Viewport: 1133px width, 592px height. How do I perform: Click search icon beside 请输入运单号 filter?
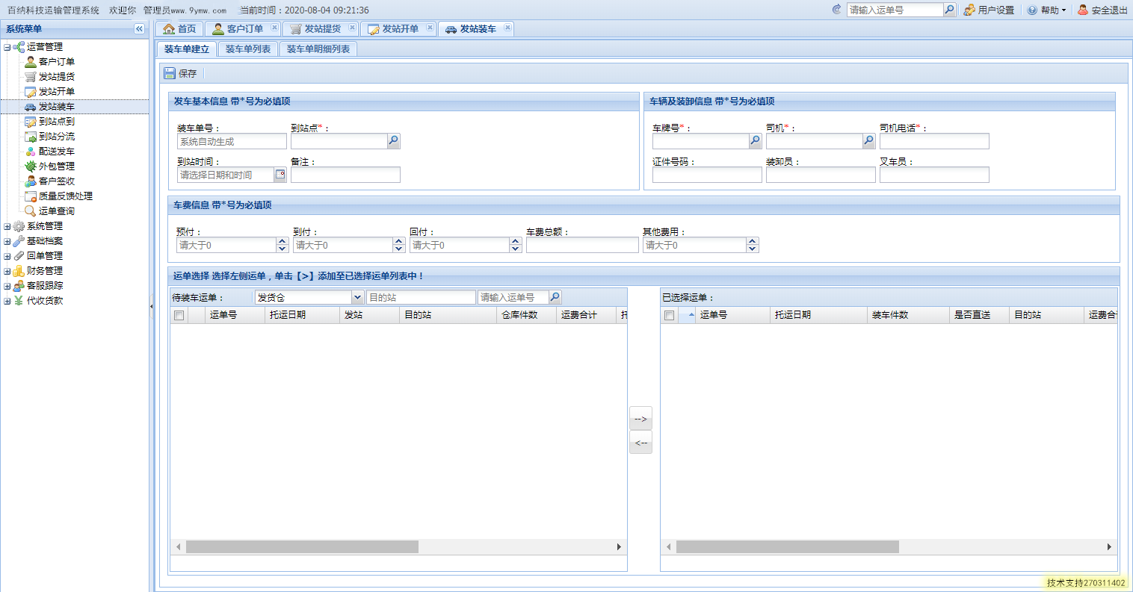pos(555,297)
